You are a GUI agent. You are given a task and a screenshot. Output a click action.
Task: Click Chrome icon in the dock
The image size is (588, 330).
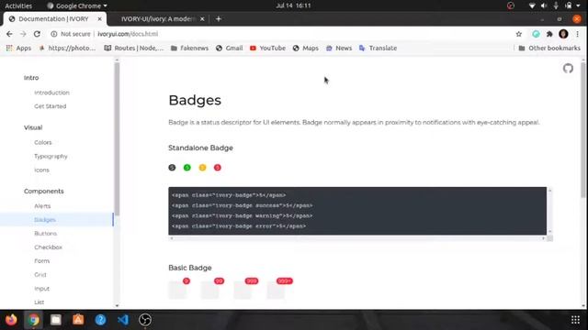coord(33,320)
